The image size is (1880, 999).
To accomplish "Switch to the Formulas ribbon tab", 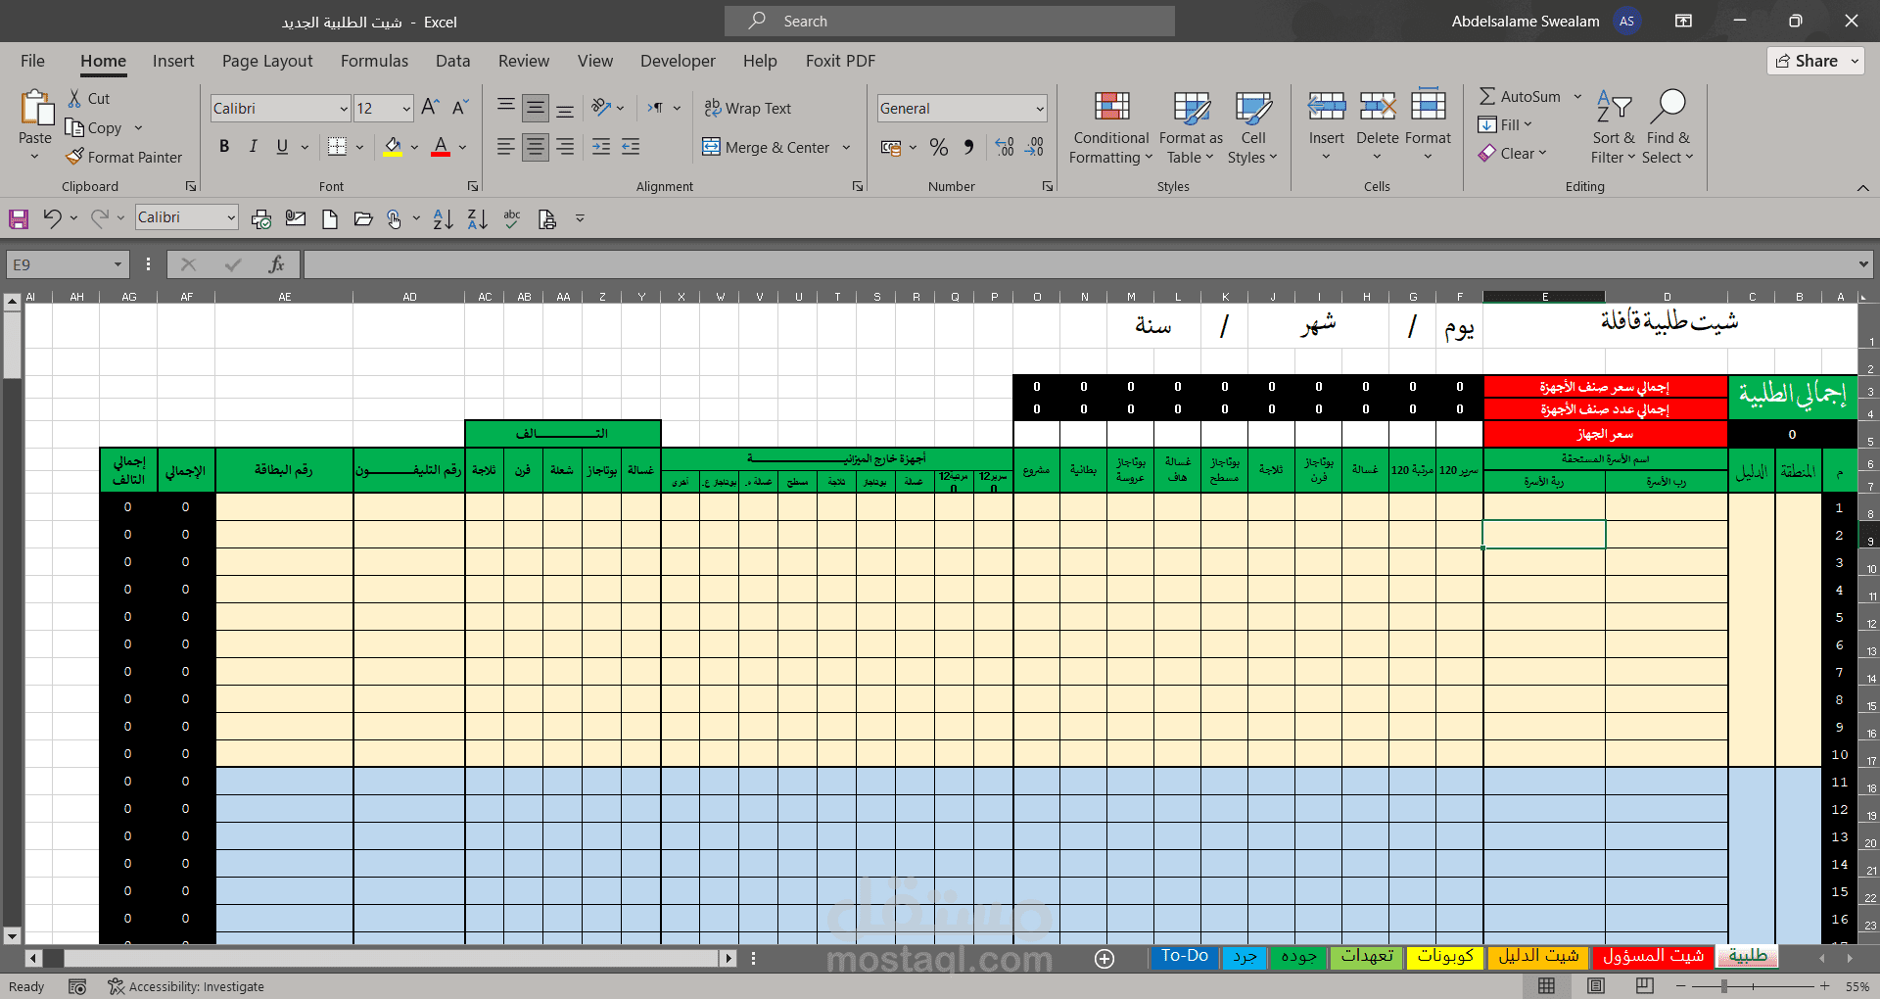I will [x=374, y=61].
